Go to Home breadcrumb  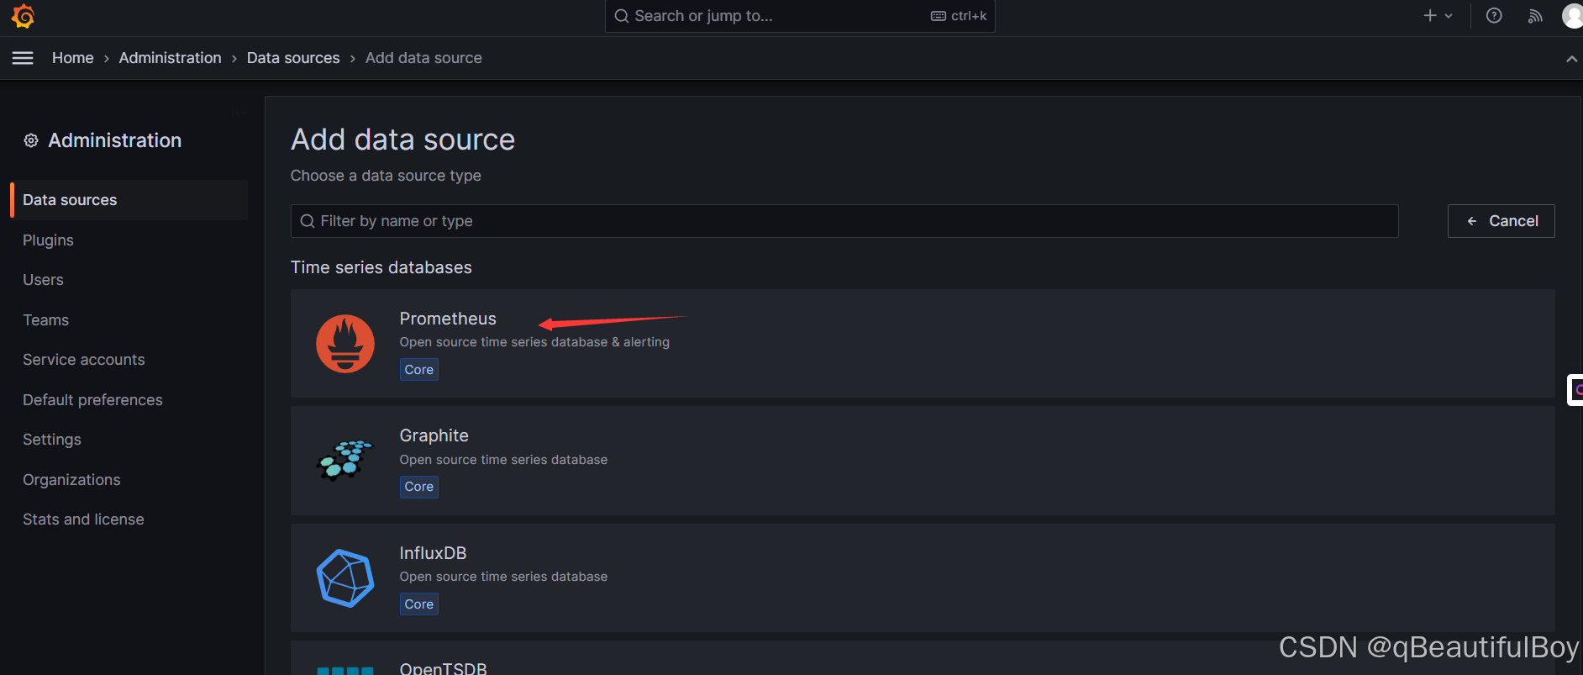pos(73,58)
